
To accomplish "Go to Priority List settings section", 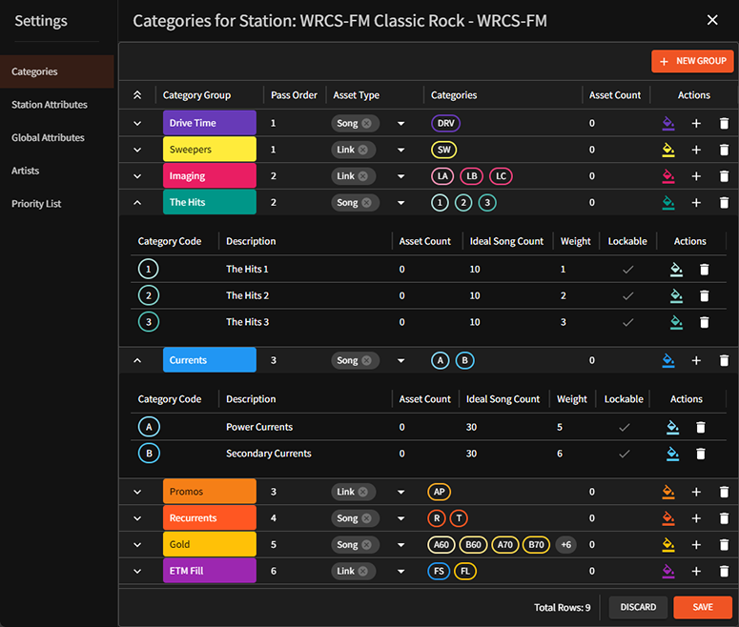I will (36, 204).
